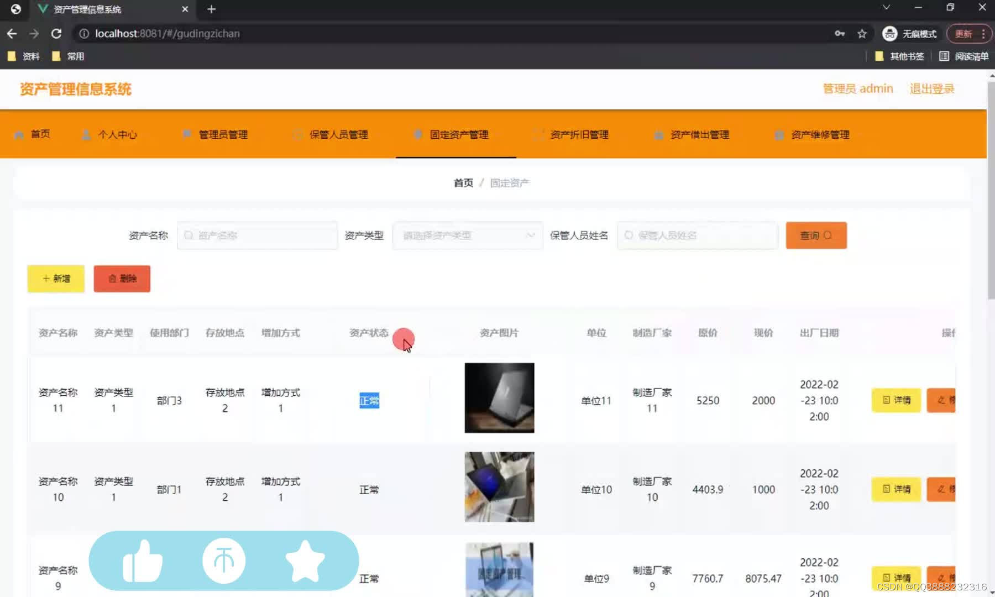Image resolution: width=995 pixels, height=597 pixels.
Task: Click the page vertical scrollbar
Action: click(x=991, y=191)
